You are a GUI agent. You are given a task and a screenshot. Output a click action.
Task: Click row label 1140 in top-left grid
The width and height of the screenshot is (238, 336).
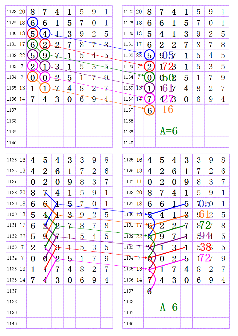(x=11, y=143)
